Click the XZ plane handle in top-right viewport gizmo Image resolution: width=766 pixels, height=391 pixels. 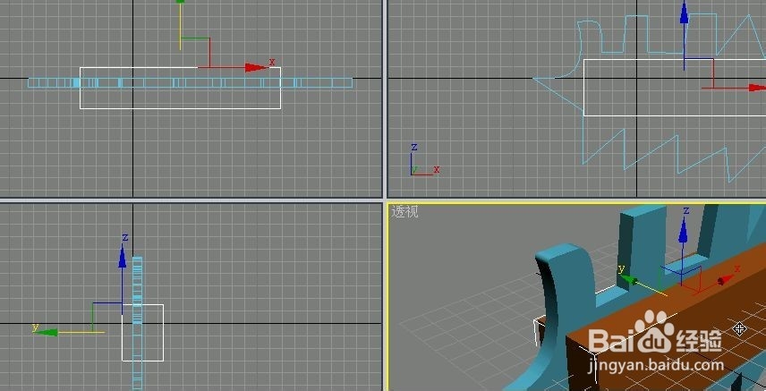699,73
